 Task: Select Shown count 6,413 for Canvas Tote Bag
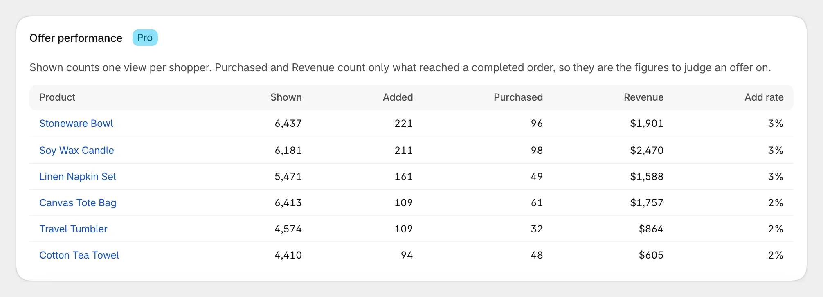point(288,203)
